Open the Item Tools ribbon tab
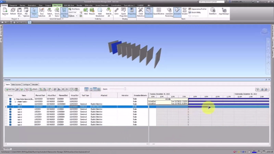 (x=57, y=6)
